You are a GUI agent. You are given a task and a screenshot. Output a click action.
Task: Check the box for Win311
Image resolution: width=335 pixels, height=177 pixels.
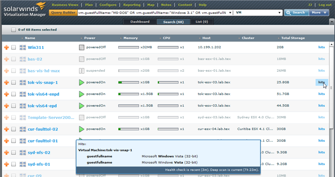click(13, 47)
